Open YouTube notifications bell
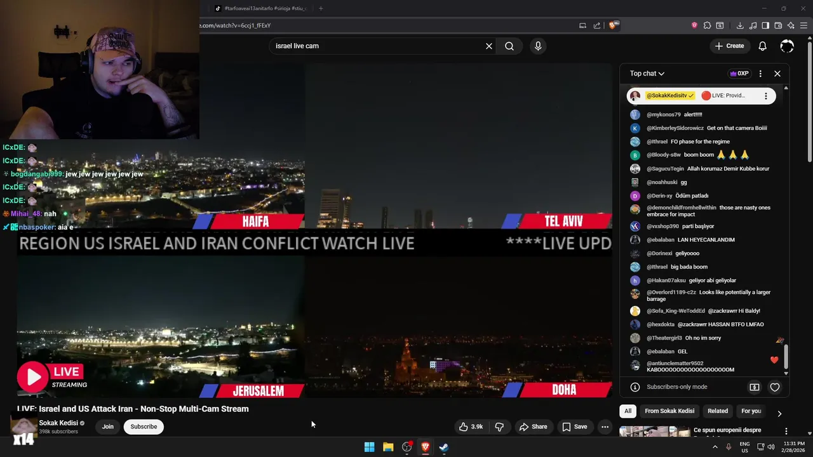The image size is (813, 457). (762, 46)
